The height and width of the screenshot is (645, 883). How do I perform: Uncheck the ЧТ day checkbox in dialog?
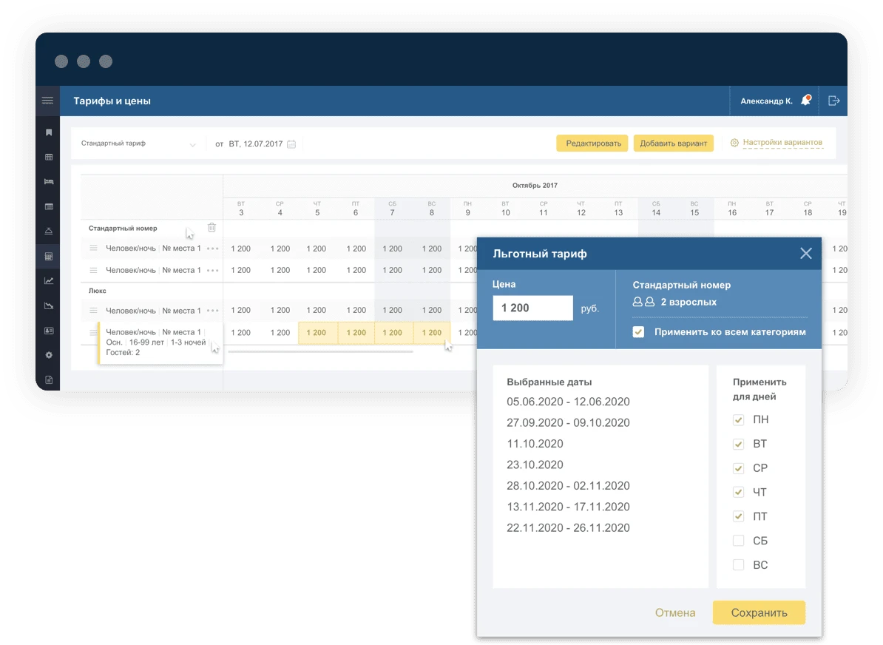point(738,492)
